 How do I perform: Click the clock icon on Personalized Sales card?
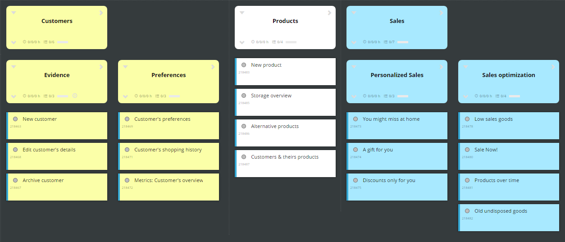click(365, 96)
